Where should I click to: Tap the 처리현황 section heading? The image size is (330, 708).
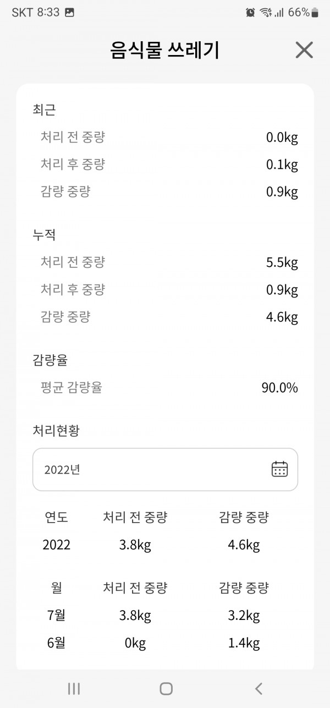point(56,430)
